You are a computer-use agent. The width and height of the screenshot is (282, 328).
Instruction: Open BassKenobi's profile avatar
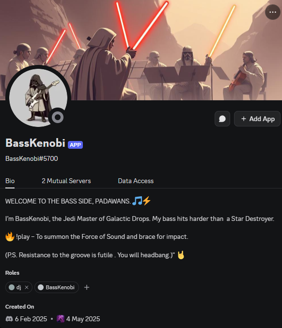38,98
